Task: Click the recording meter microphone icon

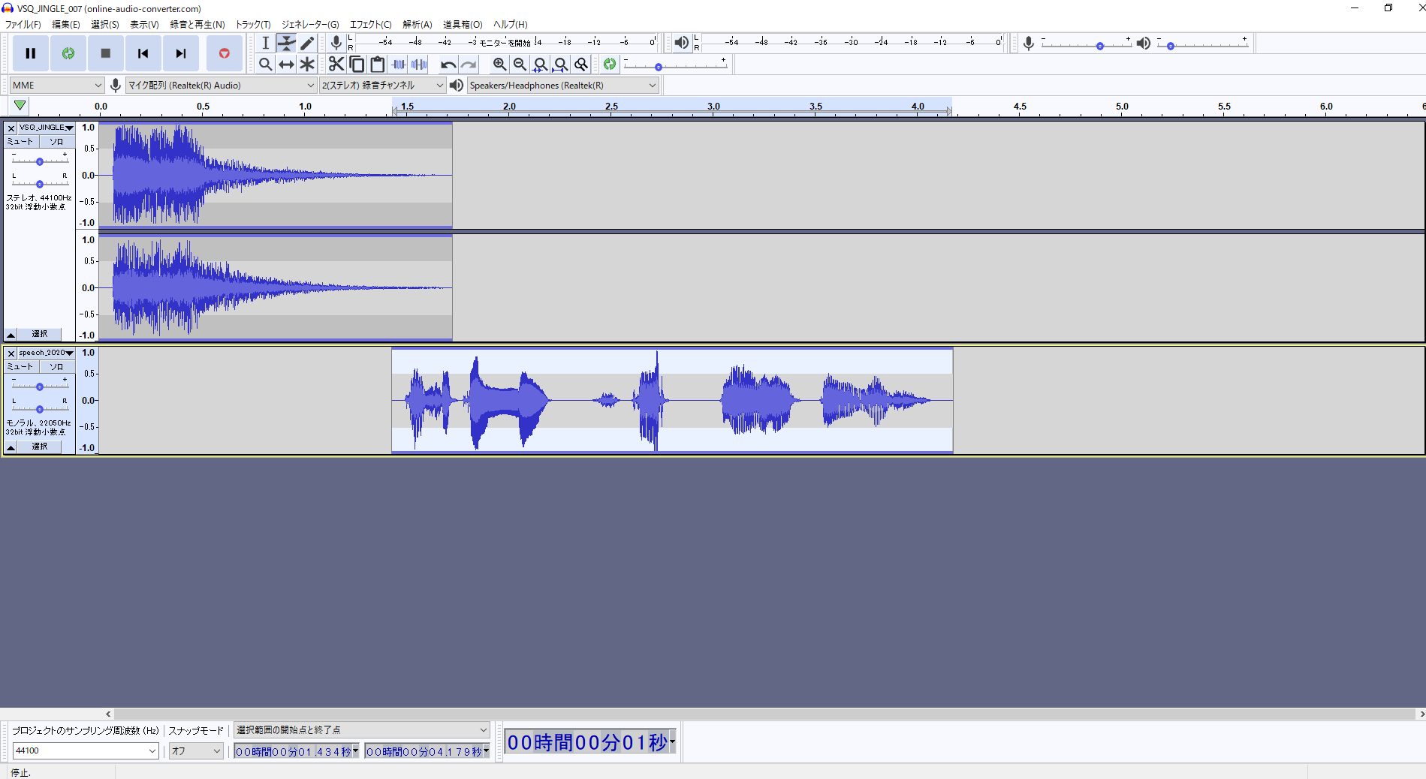Action: click(x=336, y=43)
